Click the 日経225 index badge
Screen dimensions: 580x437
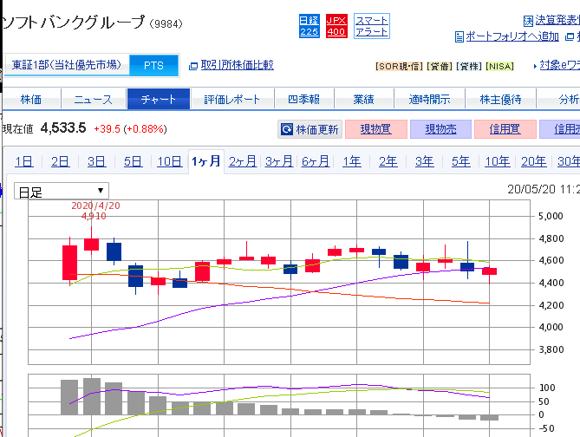[x=309, y=25]
